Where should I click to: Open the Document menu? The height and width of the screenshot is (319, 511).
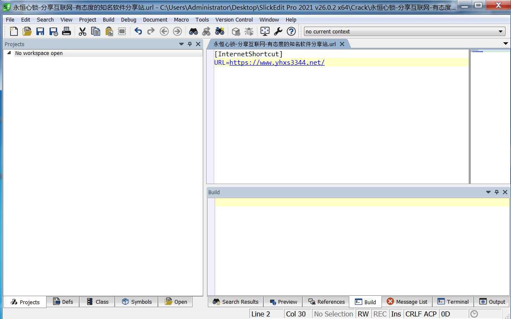point(155,19)
